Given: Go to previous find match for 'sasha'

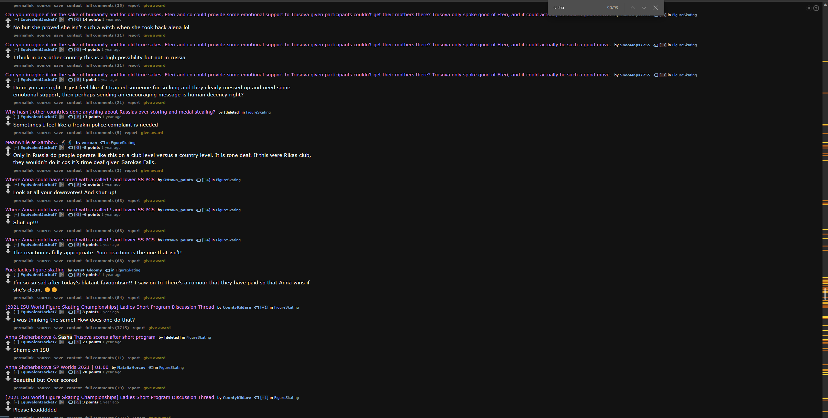Looking at the screenshot, I should 633,8.
